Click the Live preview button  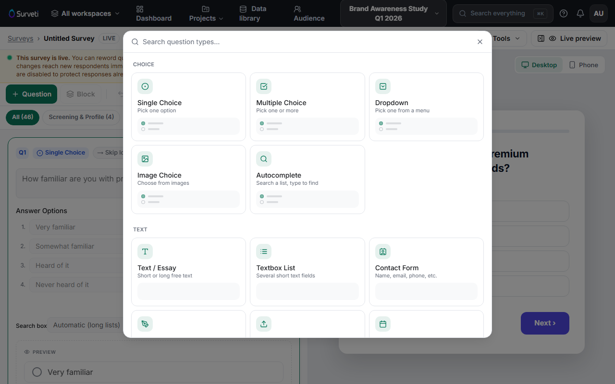click(569, 38)
